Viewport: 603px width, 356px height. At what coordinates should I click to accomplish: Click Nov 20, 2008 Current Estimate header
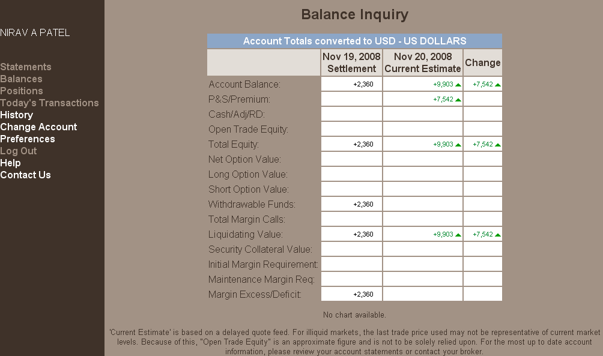coord(423,62)
